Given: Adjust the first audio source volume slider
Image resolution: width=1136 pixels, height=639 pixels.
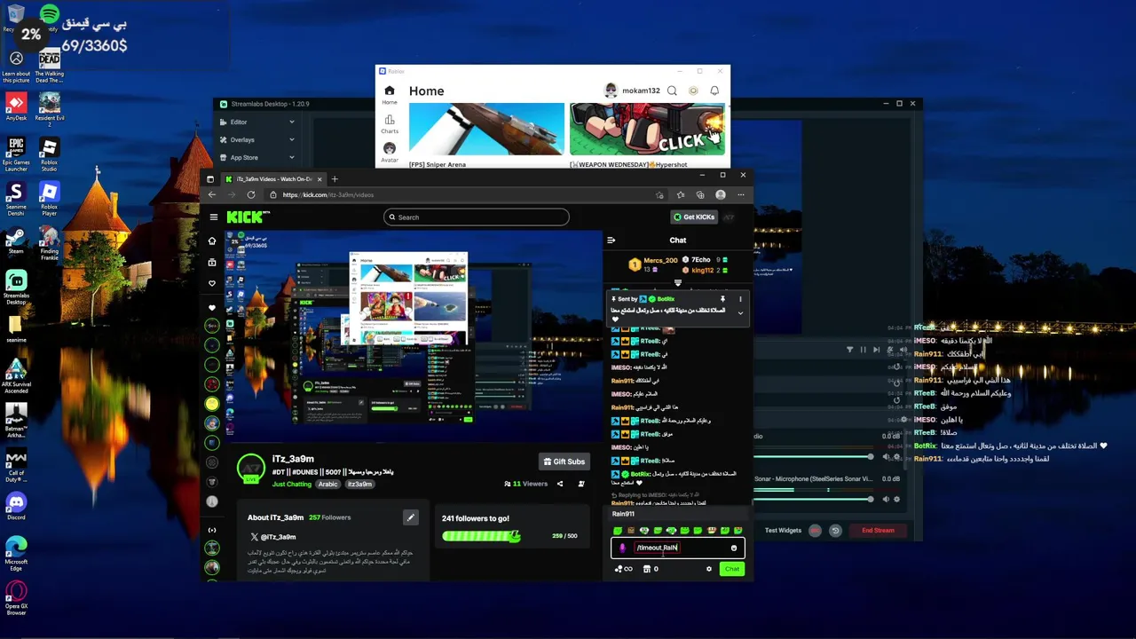Looking at the screenshot, I should (814, 457).
